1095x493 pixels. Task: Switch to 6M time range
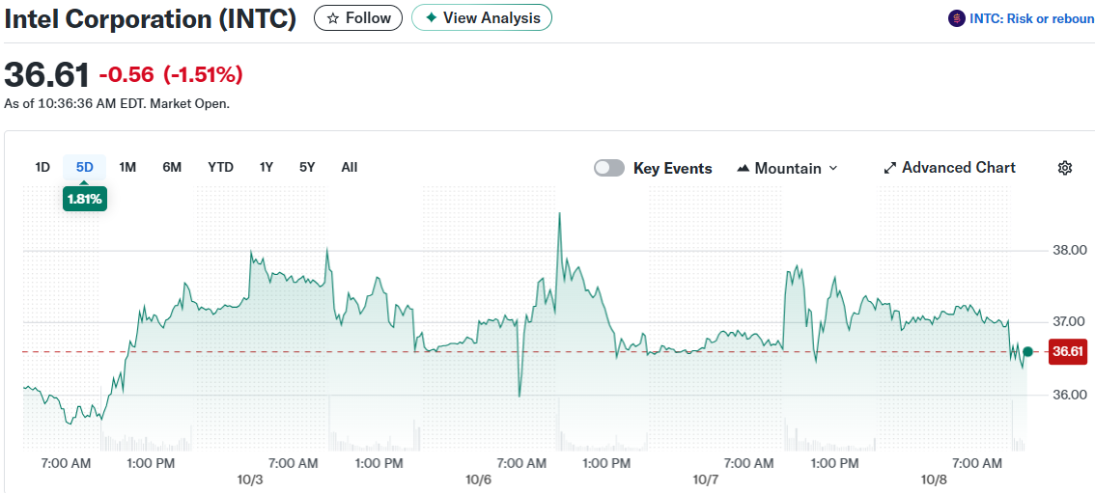[172, 167]
